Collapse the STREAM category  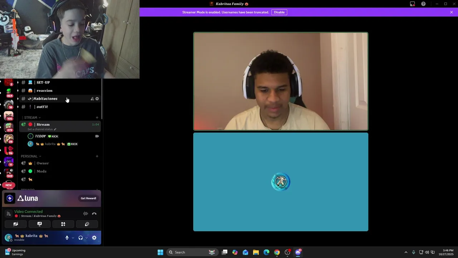click(x=31, y=118)
